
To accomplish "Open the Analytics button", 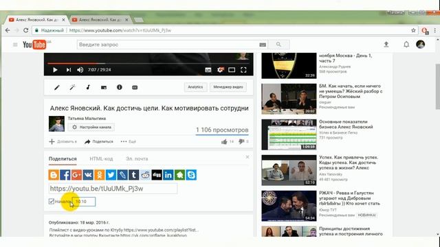I will pos(195,87).
